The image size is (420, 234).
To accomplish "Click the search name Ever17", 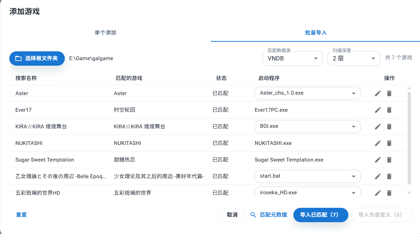I will pyautogui.click(x=23, y=110).
